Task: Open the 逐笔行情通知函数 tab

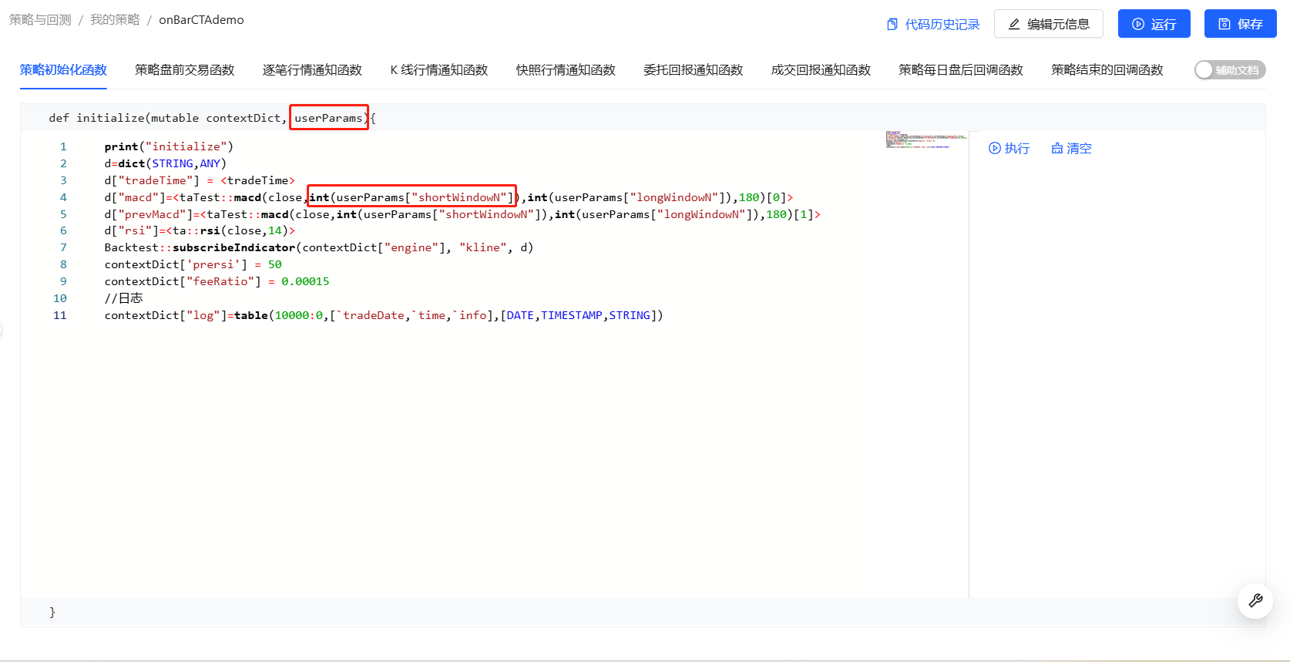Action: pos(312,70)
